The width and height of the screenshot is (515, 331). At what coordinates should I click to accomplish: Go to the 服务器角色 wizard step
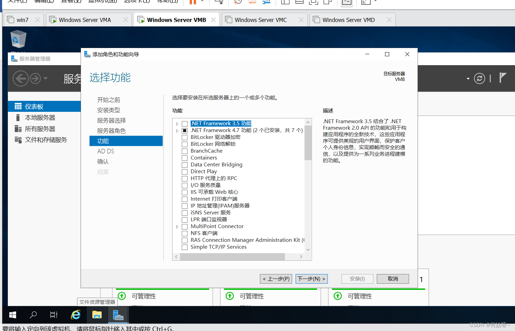point(111,131)
